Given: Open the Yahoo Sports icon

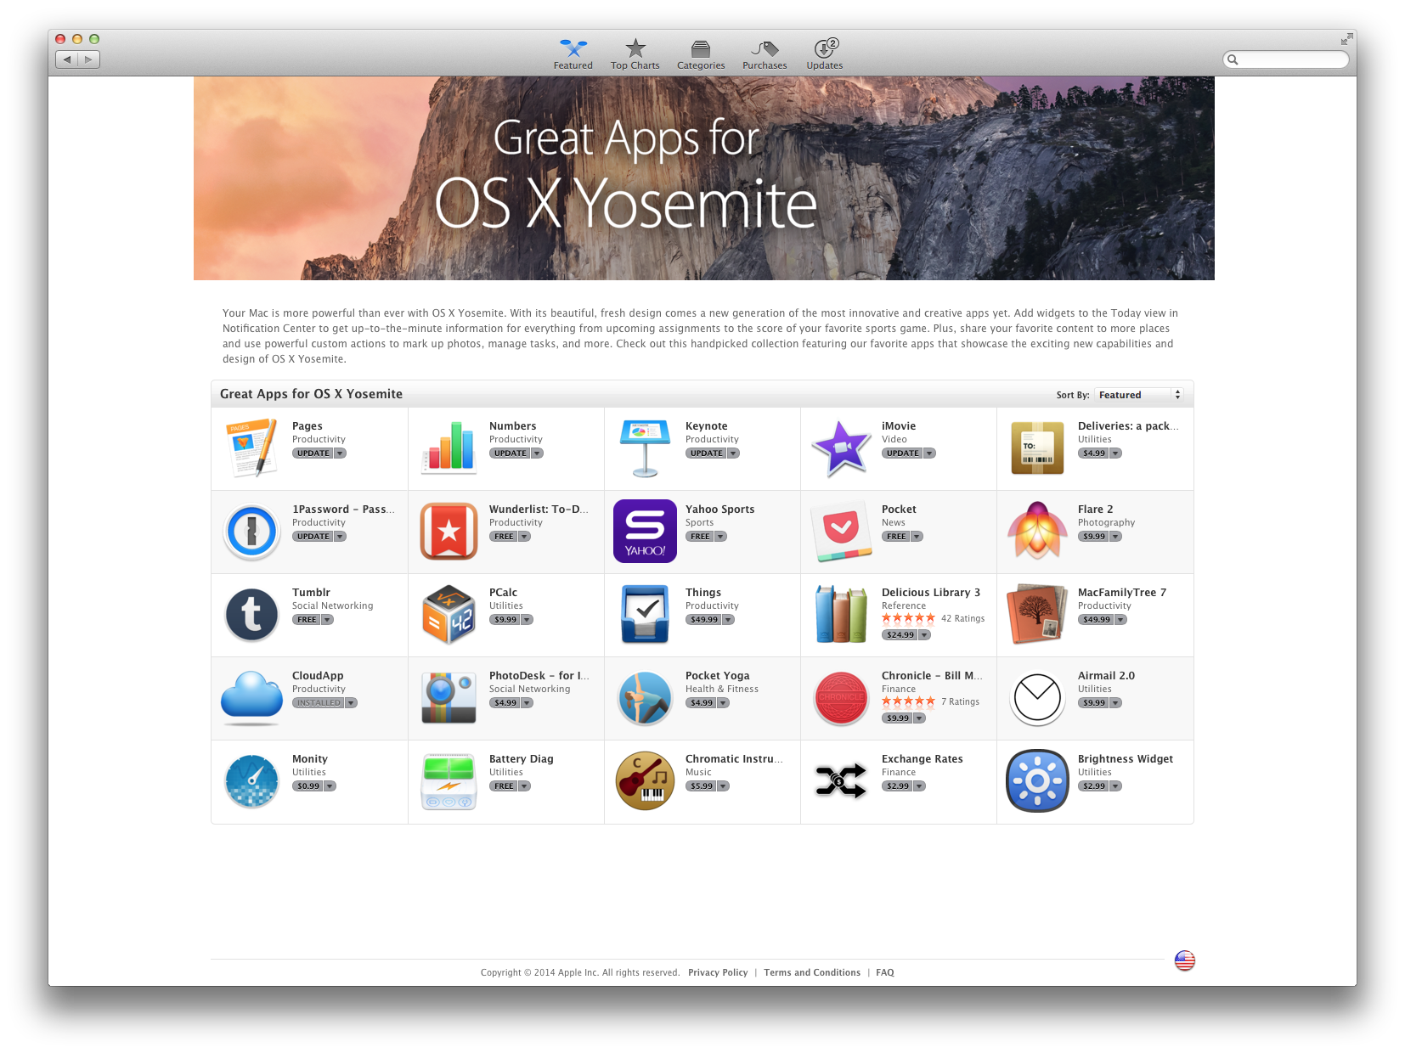Looking at the screenshot, I should [x=645, y=531].
